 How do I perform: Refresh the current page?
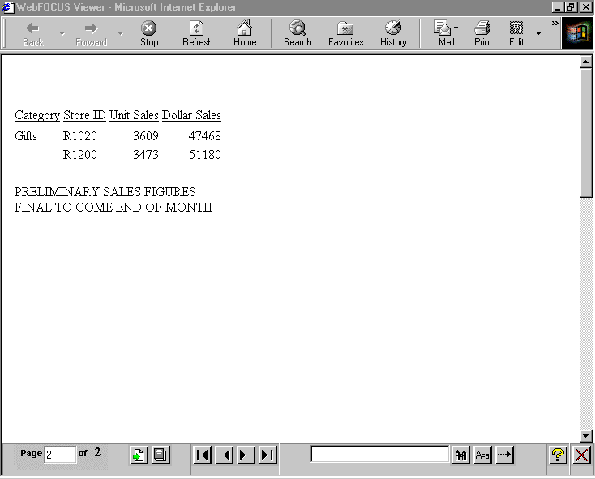197,34
